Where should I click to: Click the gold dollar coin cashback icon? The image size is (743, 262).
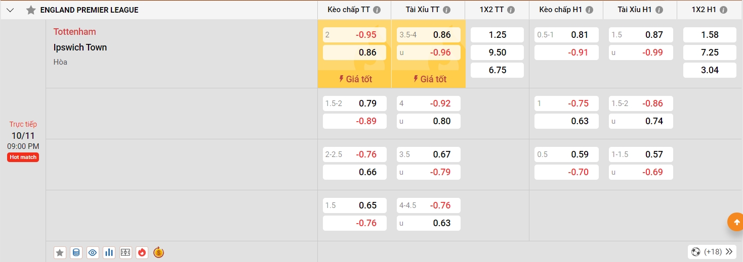coord(158,252)
